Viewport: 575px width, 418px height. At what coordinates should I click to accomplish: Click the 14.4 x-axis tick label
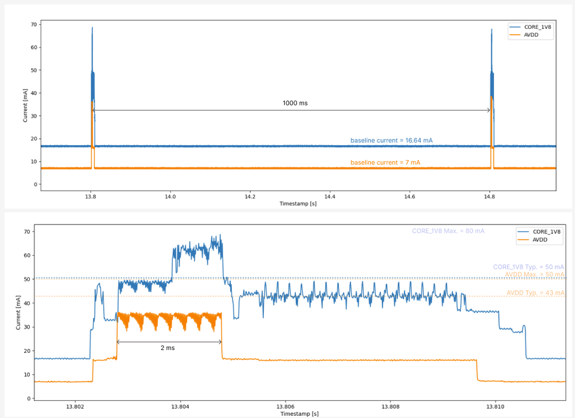pyautogui.click(x=330, y=196)
